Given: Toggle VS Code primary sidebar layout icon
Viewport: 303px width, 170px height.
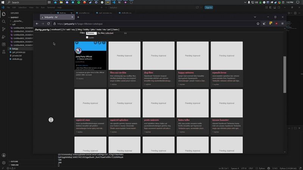Looking at the screenshot, I should [270, 8].
